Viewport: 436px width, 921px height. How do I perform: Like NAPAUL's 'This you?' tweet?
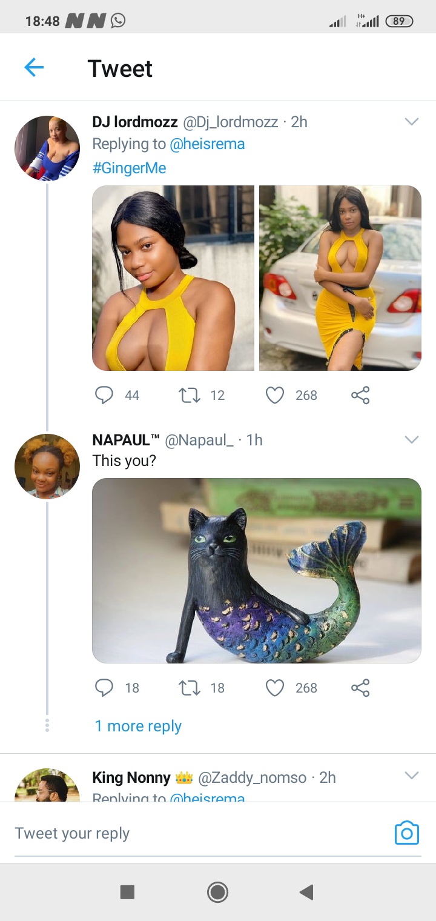click(275, 688)
